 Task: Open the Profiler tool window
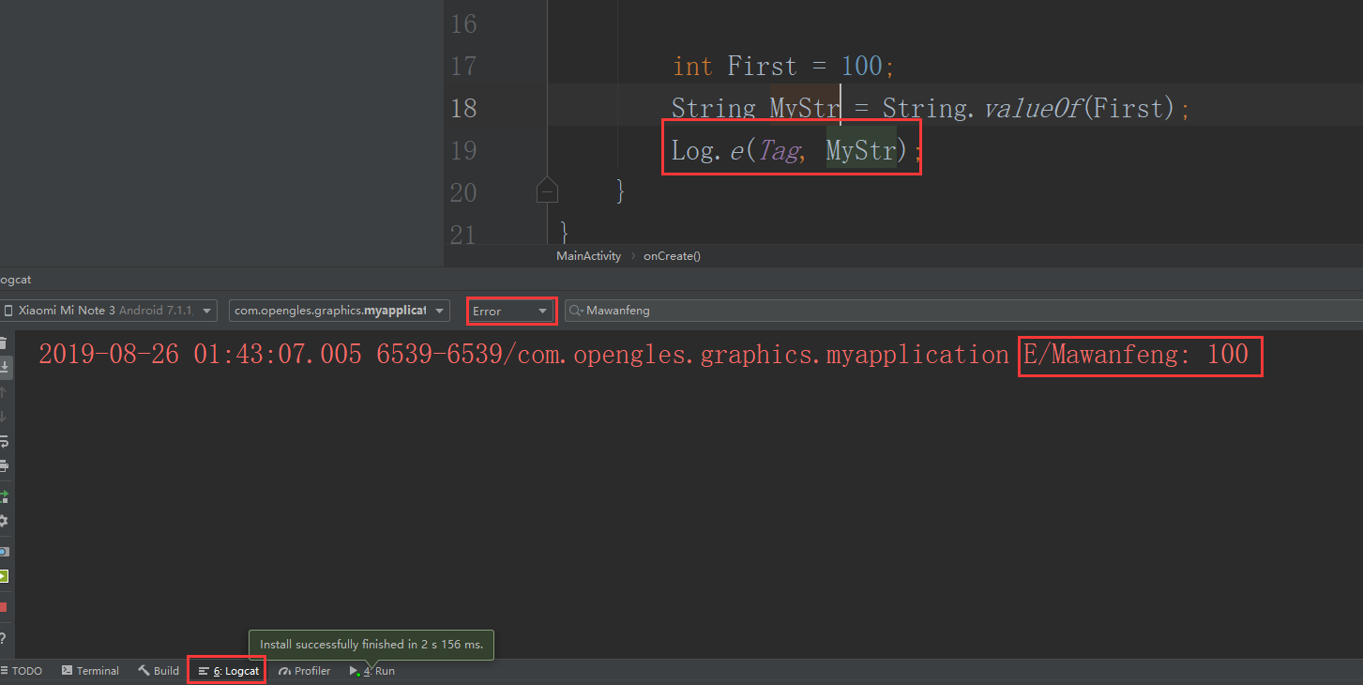pos(304,670)
